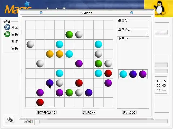This screenshot has width=173, height=129.
Task: Click the 最高分 score box
Action: [x=133, y=24]
